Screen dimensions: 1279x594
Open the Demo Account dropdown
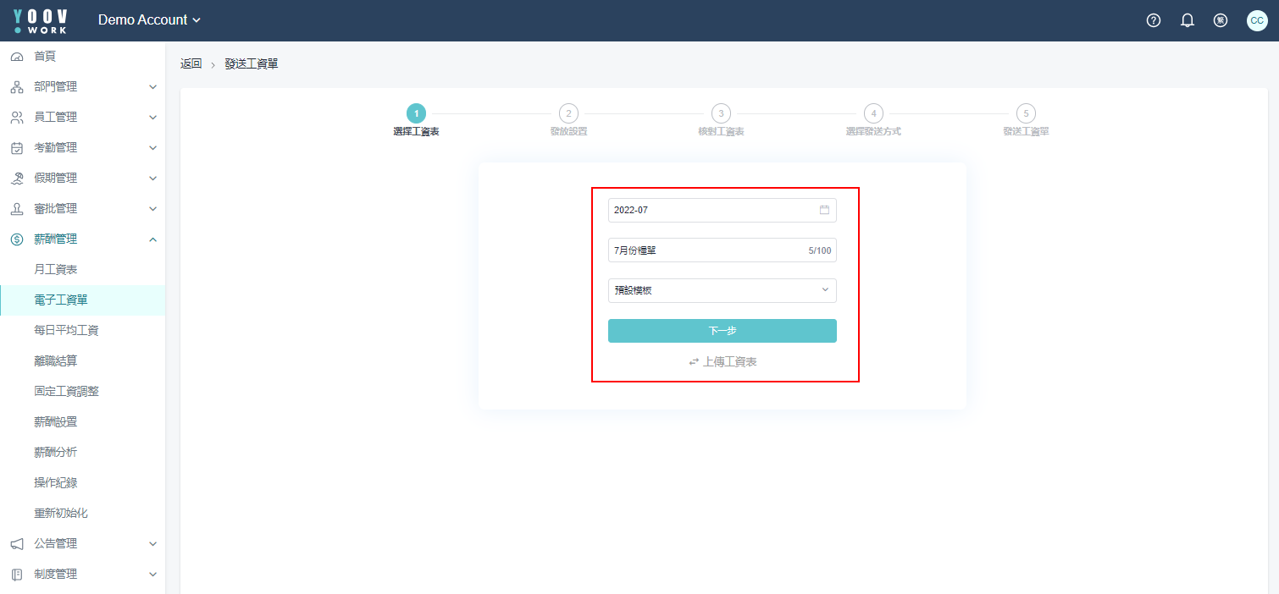click(x=149, y=20)
